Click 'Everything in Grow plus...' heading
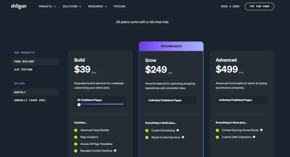Screen dimensions: 290x157 pos(231,123)
